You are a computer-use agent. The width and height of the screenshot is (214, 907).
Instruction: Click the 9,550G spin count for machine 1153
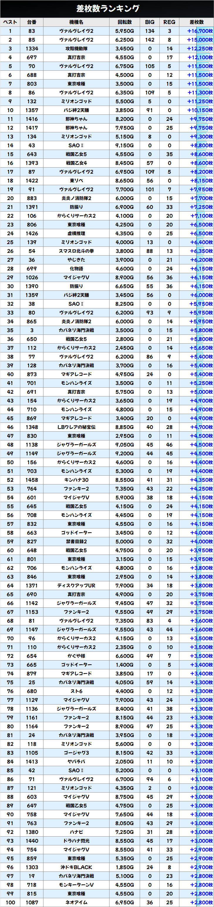pyautogui.click(x=124, y=612)
